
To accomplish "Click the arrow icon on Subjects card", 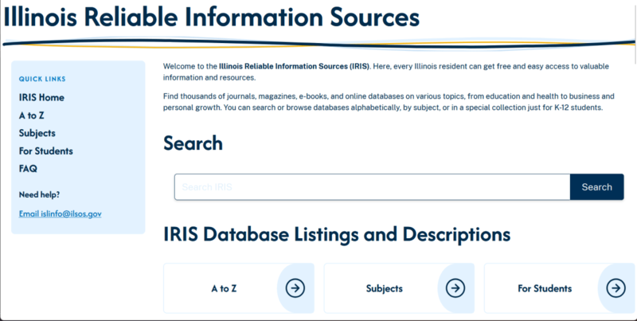I will [455, 288].
